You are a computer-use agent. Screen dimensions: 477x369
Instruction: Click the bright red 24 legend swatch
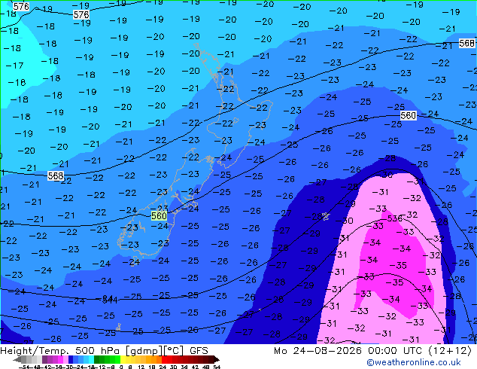(164, 359)
